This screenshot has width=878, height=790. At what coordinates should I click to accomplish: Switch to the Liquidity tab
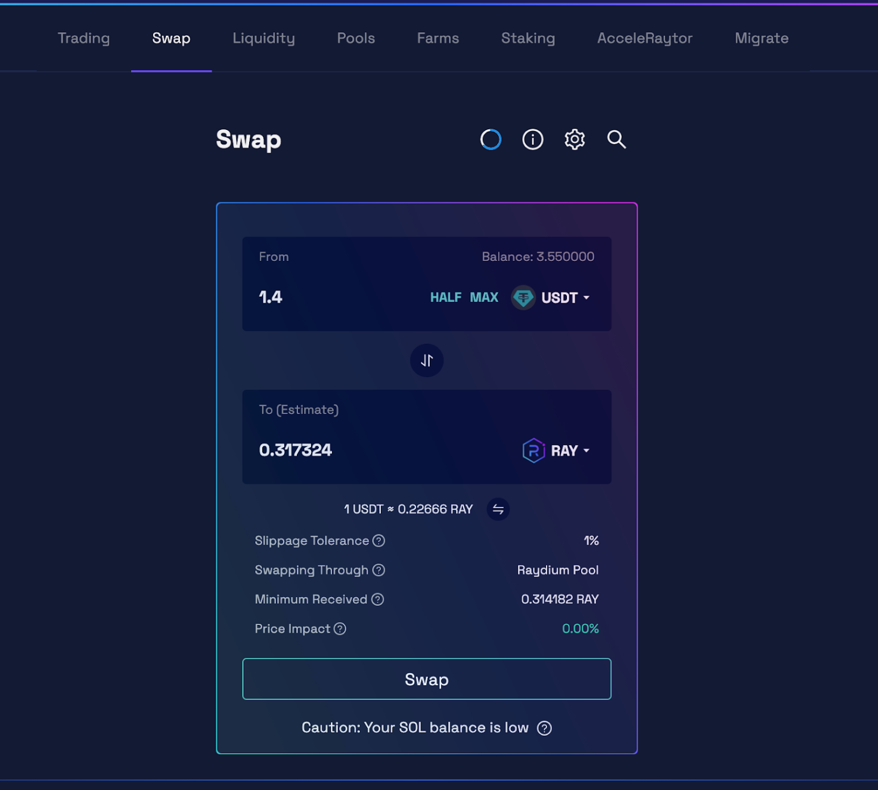[263, 38]
